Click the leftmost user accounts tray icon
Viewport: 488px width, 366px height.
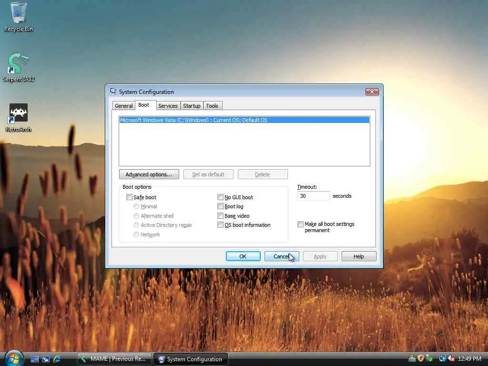coord(412,358)
